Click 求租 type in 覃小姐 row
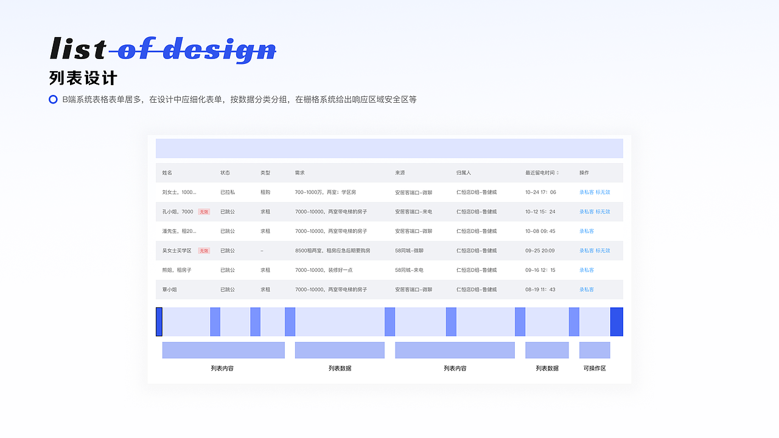The height and width of the screenshot is (438, 779). (265, 290)
